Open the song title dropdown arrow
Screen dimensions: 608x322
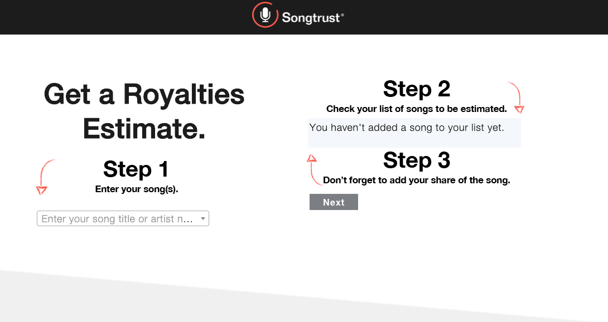click(203, 218)
